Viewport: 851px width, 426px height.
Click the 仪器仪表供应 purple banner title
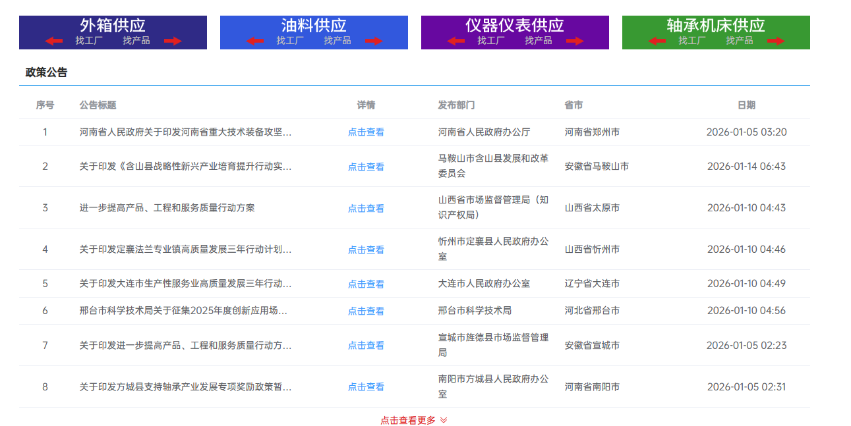[515, 26]
